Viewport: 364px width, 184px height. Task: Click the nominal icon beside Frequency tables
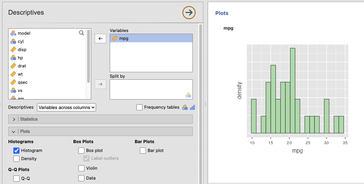click(x=185, y=107)
